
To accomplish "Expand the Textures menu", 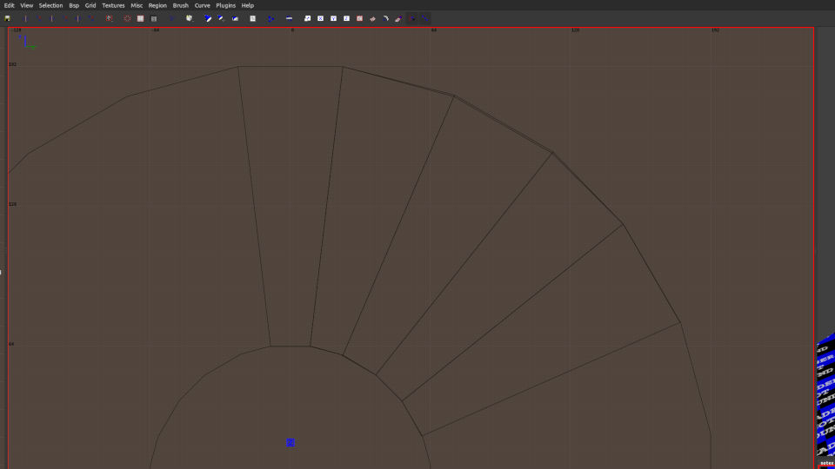I will pos(113,5).
